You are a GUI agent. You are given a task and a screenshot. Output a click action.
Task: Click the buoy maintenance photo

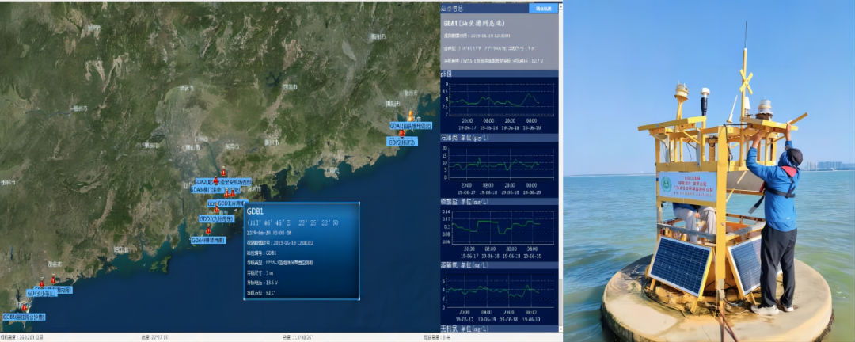[x=709, y=171]
